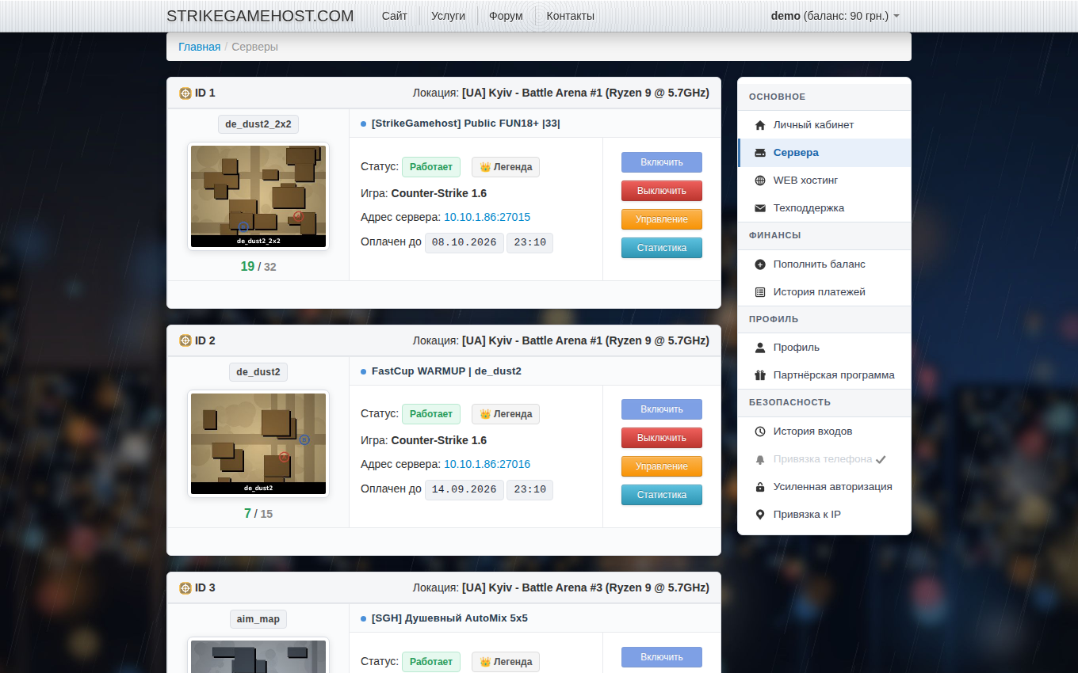Click Выключить for the ID 1 server

click(662, 191)
